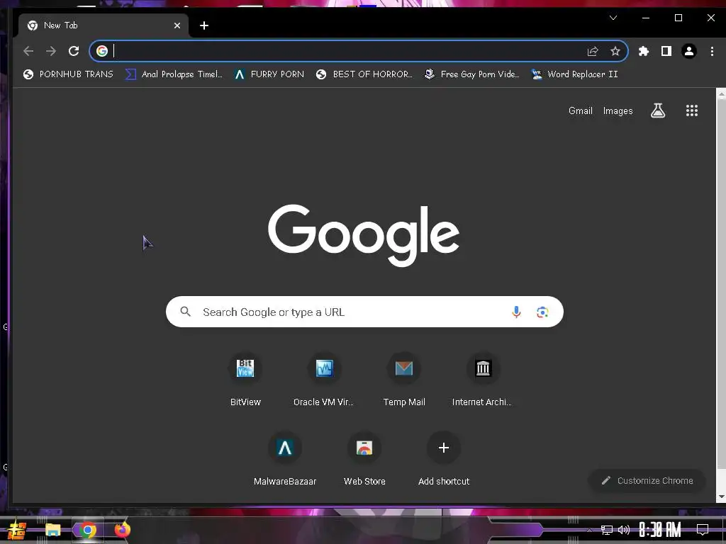Open the Search Labs flask icon
Viewport: 726px width, 544px height.
tap(658, 110)
